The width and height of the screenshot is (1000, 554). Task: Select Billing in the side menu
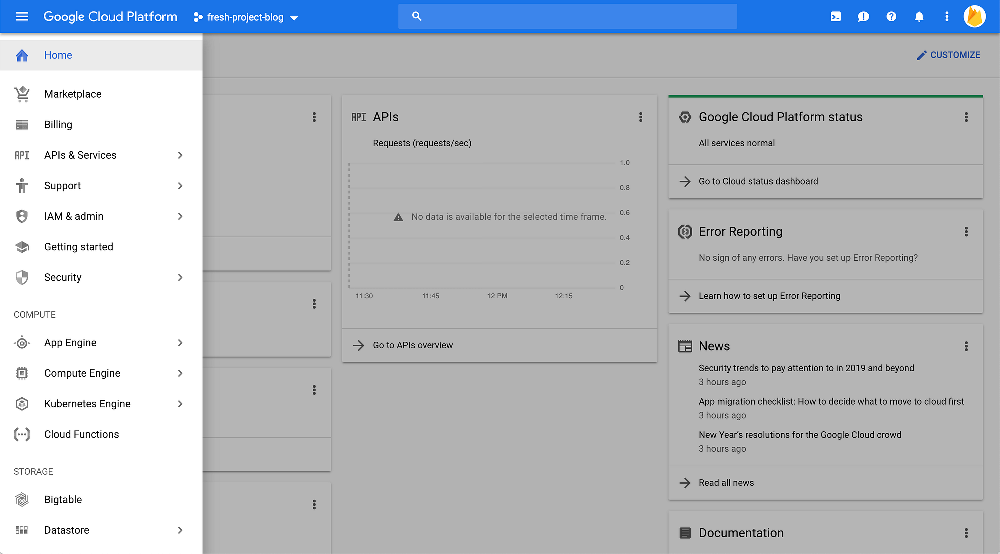click(x=58, y=125)
